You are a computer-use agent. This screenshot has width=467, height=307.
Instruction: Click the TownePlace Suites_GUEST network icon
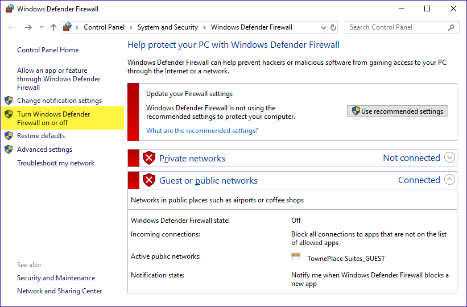click(296, 256)
